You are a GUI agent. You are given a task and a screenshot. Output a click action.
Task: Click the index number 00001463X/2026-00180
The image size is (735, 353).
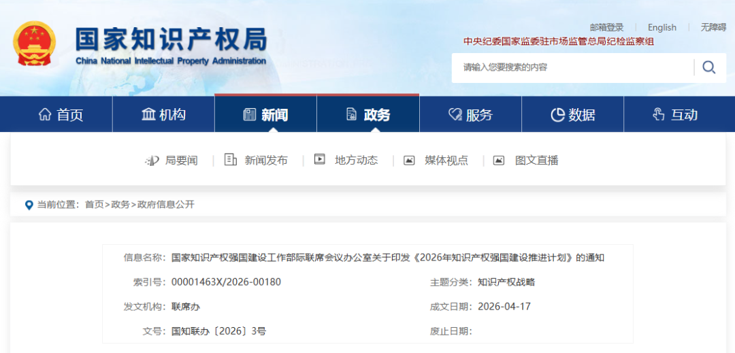click(227, 282)
